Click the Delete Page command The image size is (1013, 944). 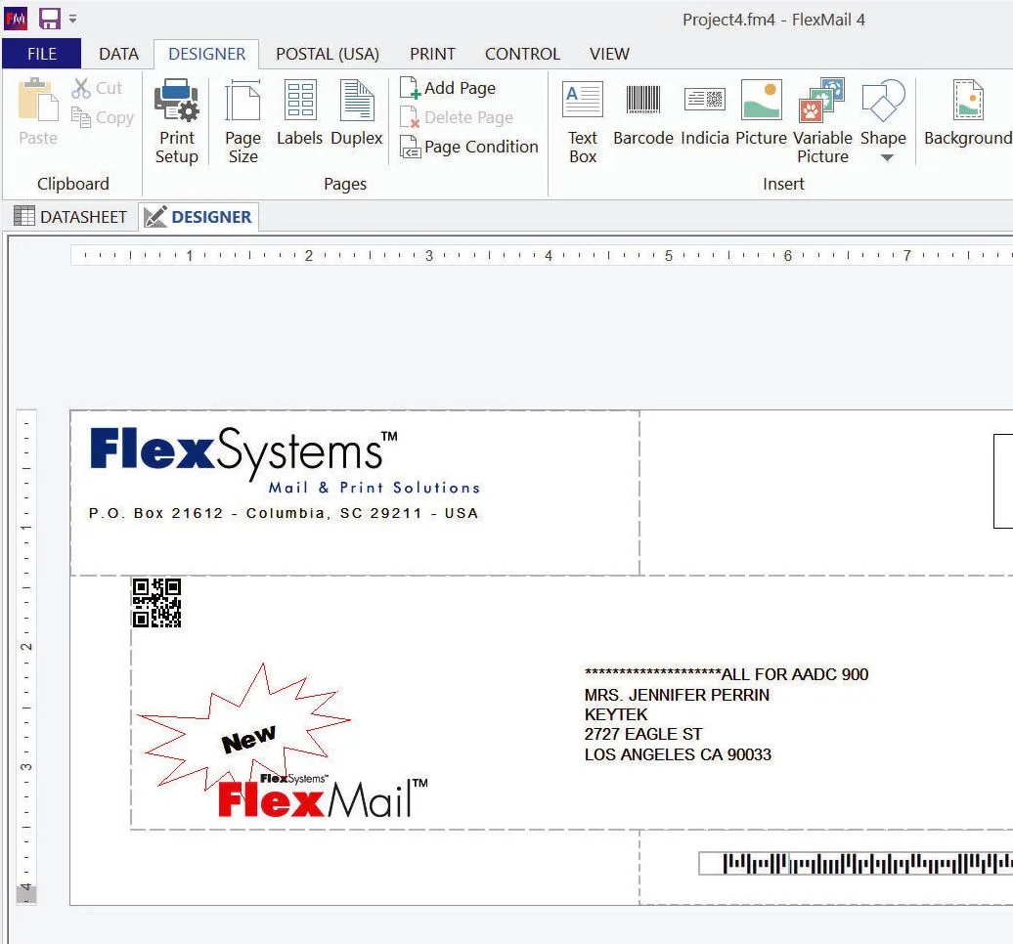tap(457, 117)
